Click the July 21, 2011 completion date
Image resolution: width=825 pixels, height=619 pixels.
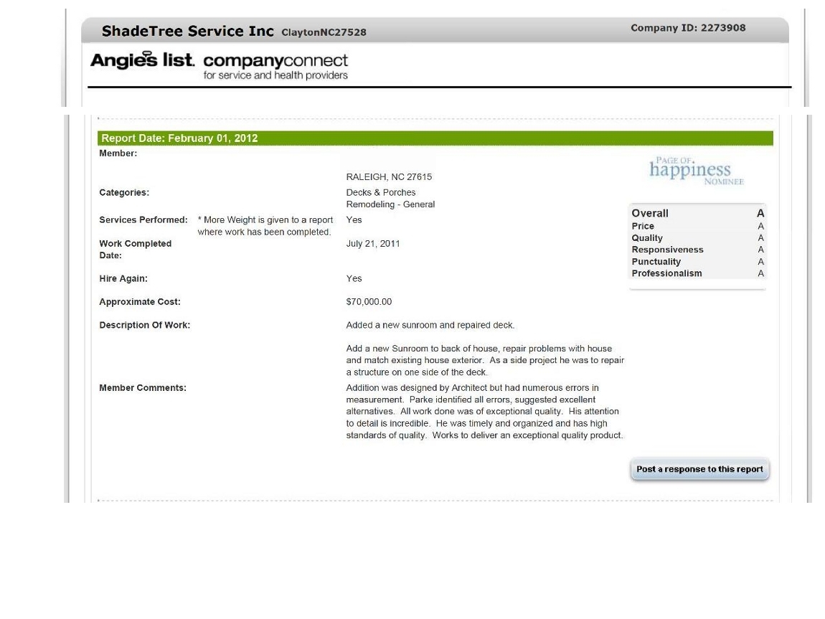(372, 244)
